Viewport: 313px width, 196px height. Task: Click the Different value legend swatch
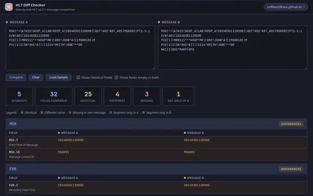[42, 113]
